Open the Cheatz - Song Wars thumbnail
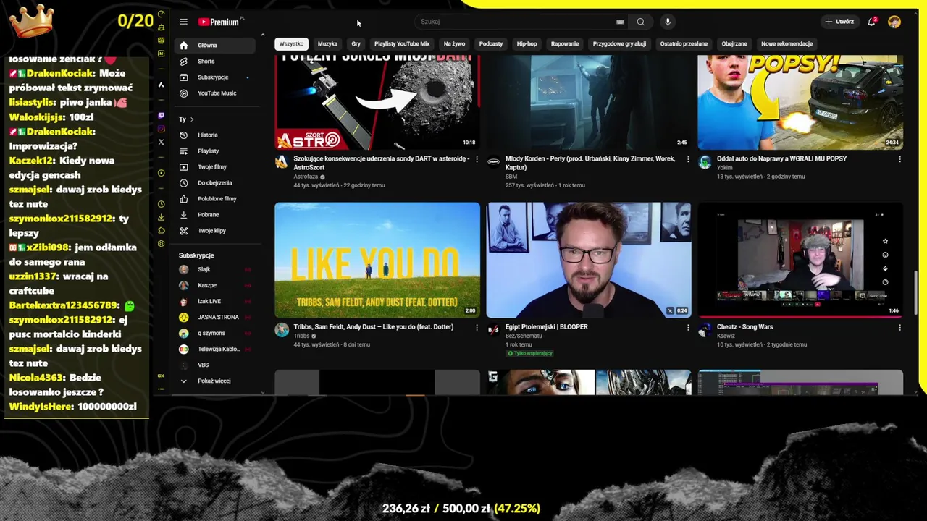This screenshot has height=521, width=927. 800,260
